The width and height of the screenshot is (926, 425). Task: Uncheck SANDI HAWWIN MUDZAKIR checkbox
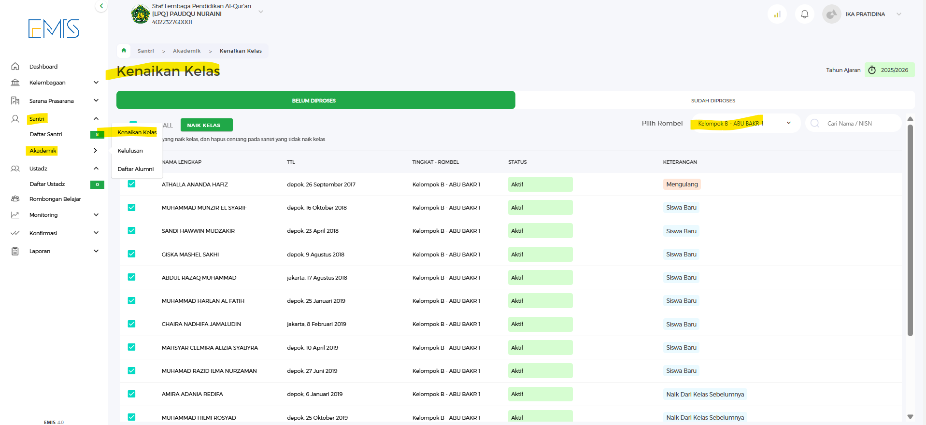[x=131, y=230]
